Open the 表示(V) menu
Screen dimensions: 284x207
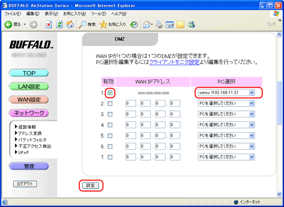pyautogui.click(x=51, y=14)
